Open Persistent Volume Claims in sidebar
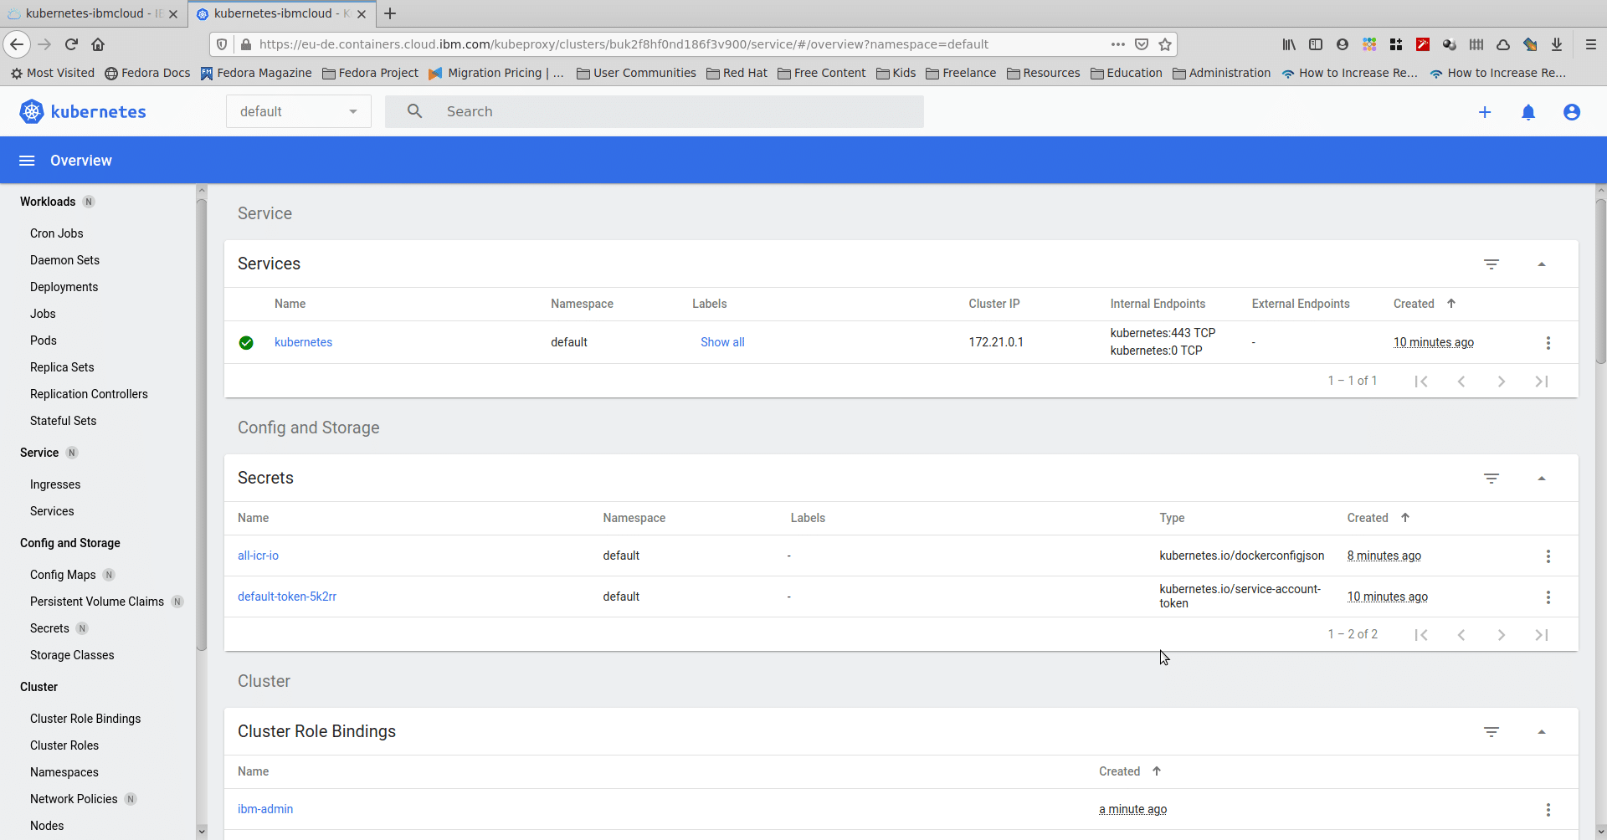 97,602
